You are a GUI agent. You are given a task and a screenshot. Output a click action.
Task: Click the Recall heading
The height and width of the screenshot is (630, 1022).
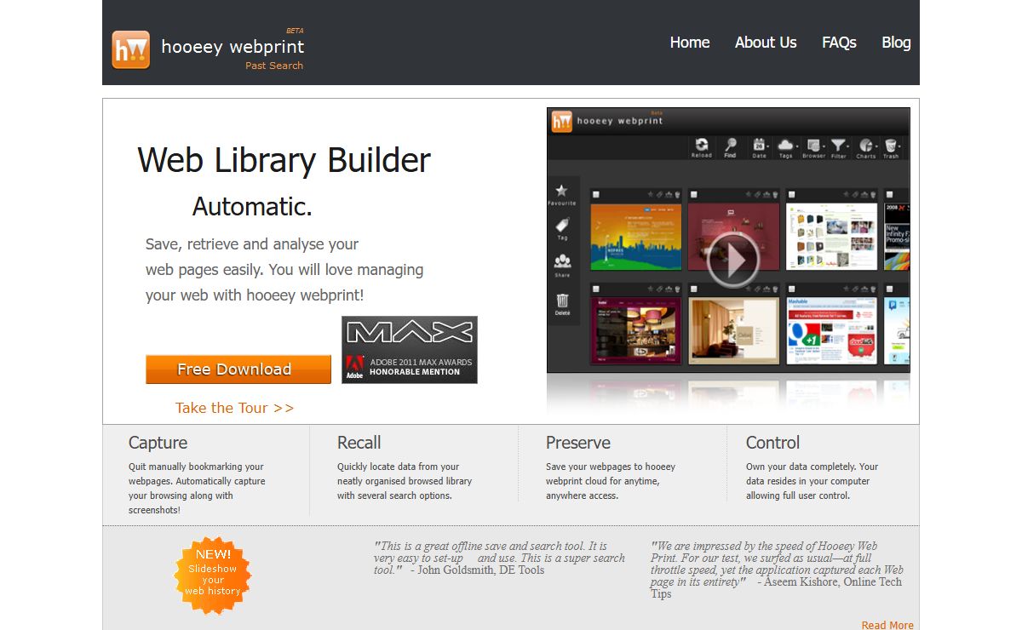(359, 443)
